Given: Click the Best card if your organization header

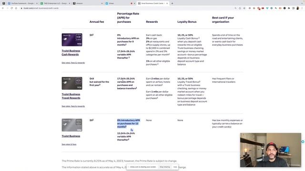Looking at the screenshot, I should point(223,19).
